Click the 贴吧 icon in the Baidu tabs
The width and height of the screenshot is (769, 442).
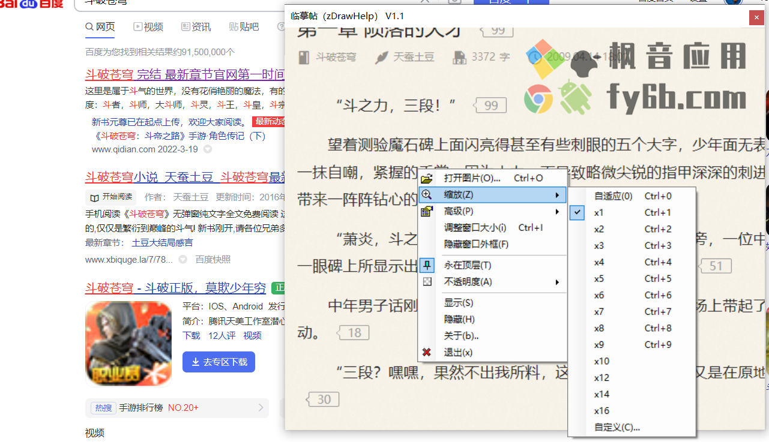(x=234, y=26)
